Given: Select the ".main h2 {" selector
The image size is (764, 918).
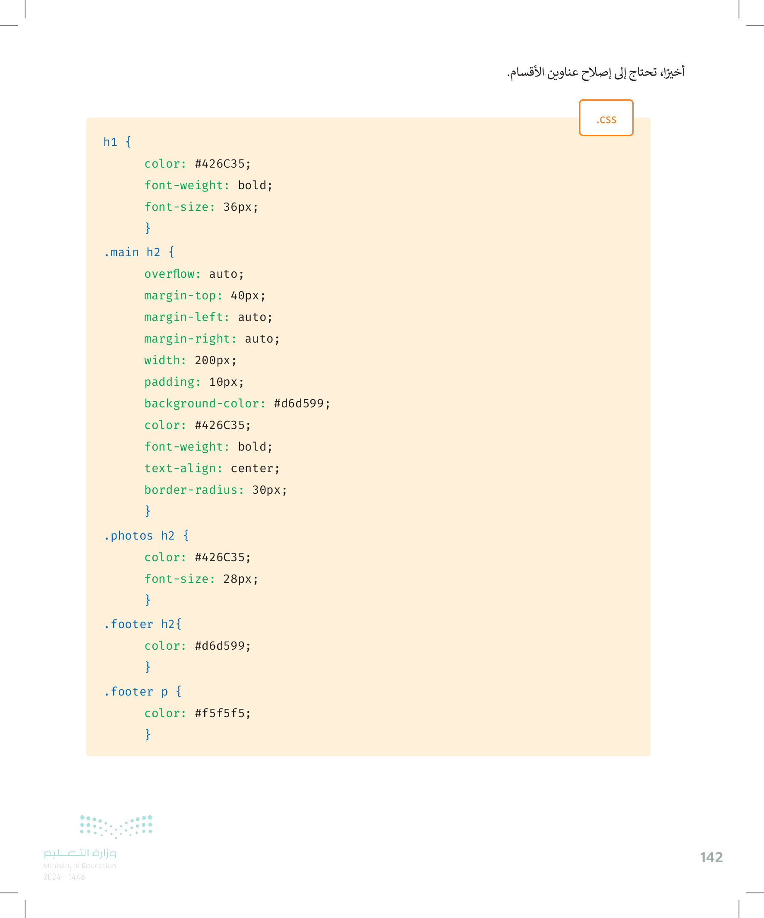Looking at the screenshot, I should [x=139, y=252].
